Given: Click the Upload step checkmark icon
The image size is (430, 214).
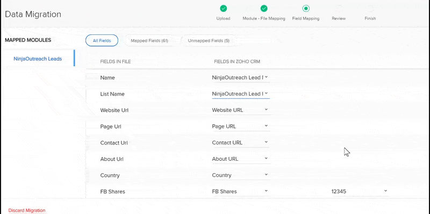Looking at the screenshot, I should tap(224, 9).
